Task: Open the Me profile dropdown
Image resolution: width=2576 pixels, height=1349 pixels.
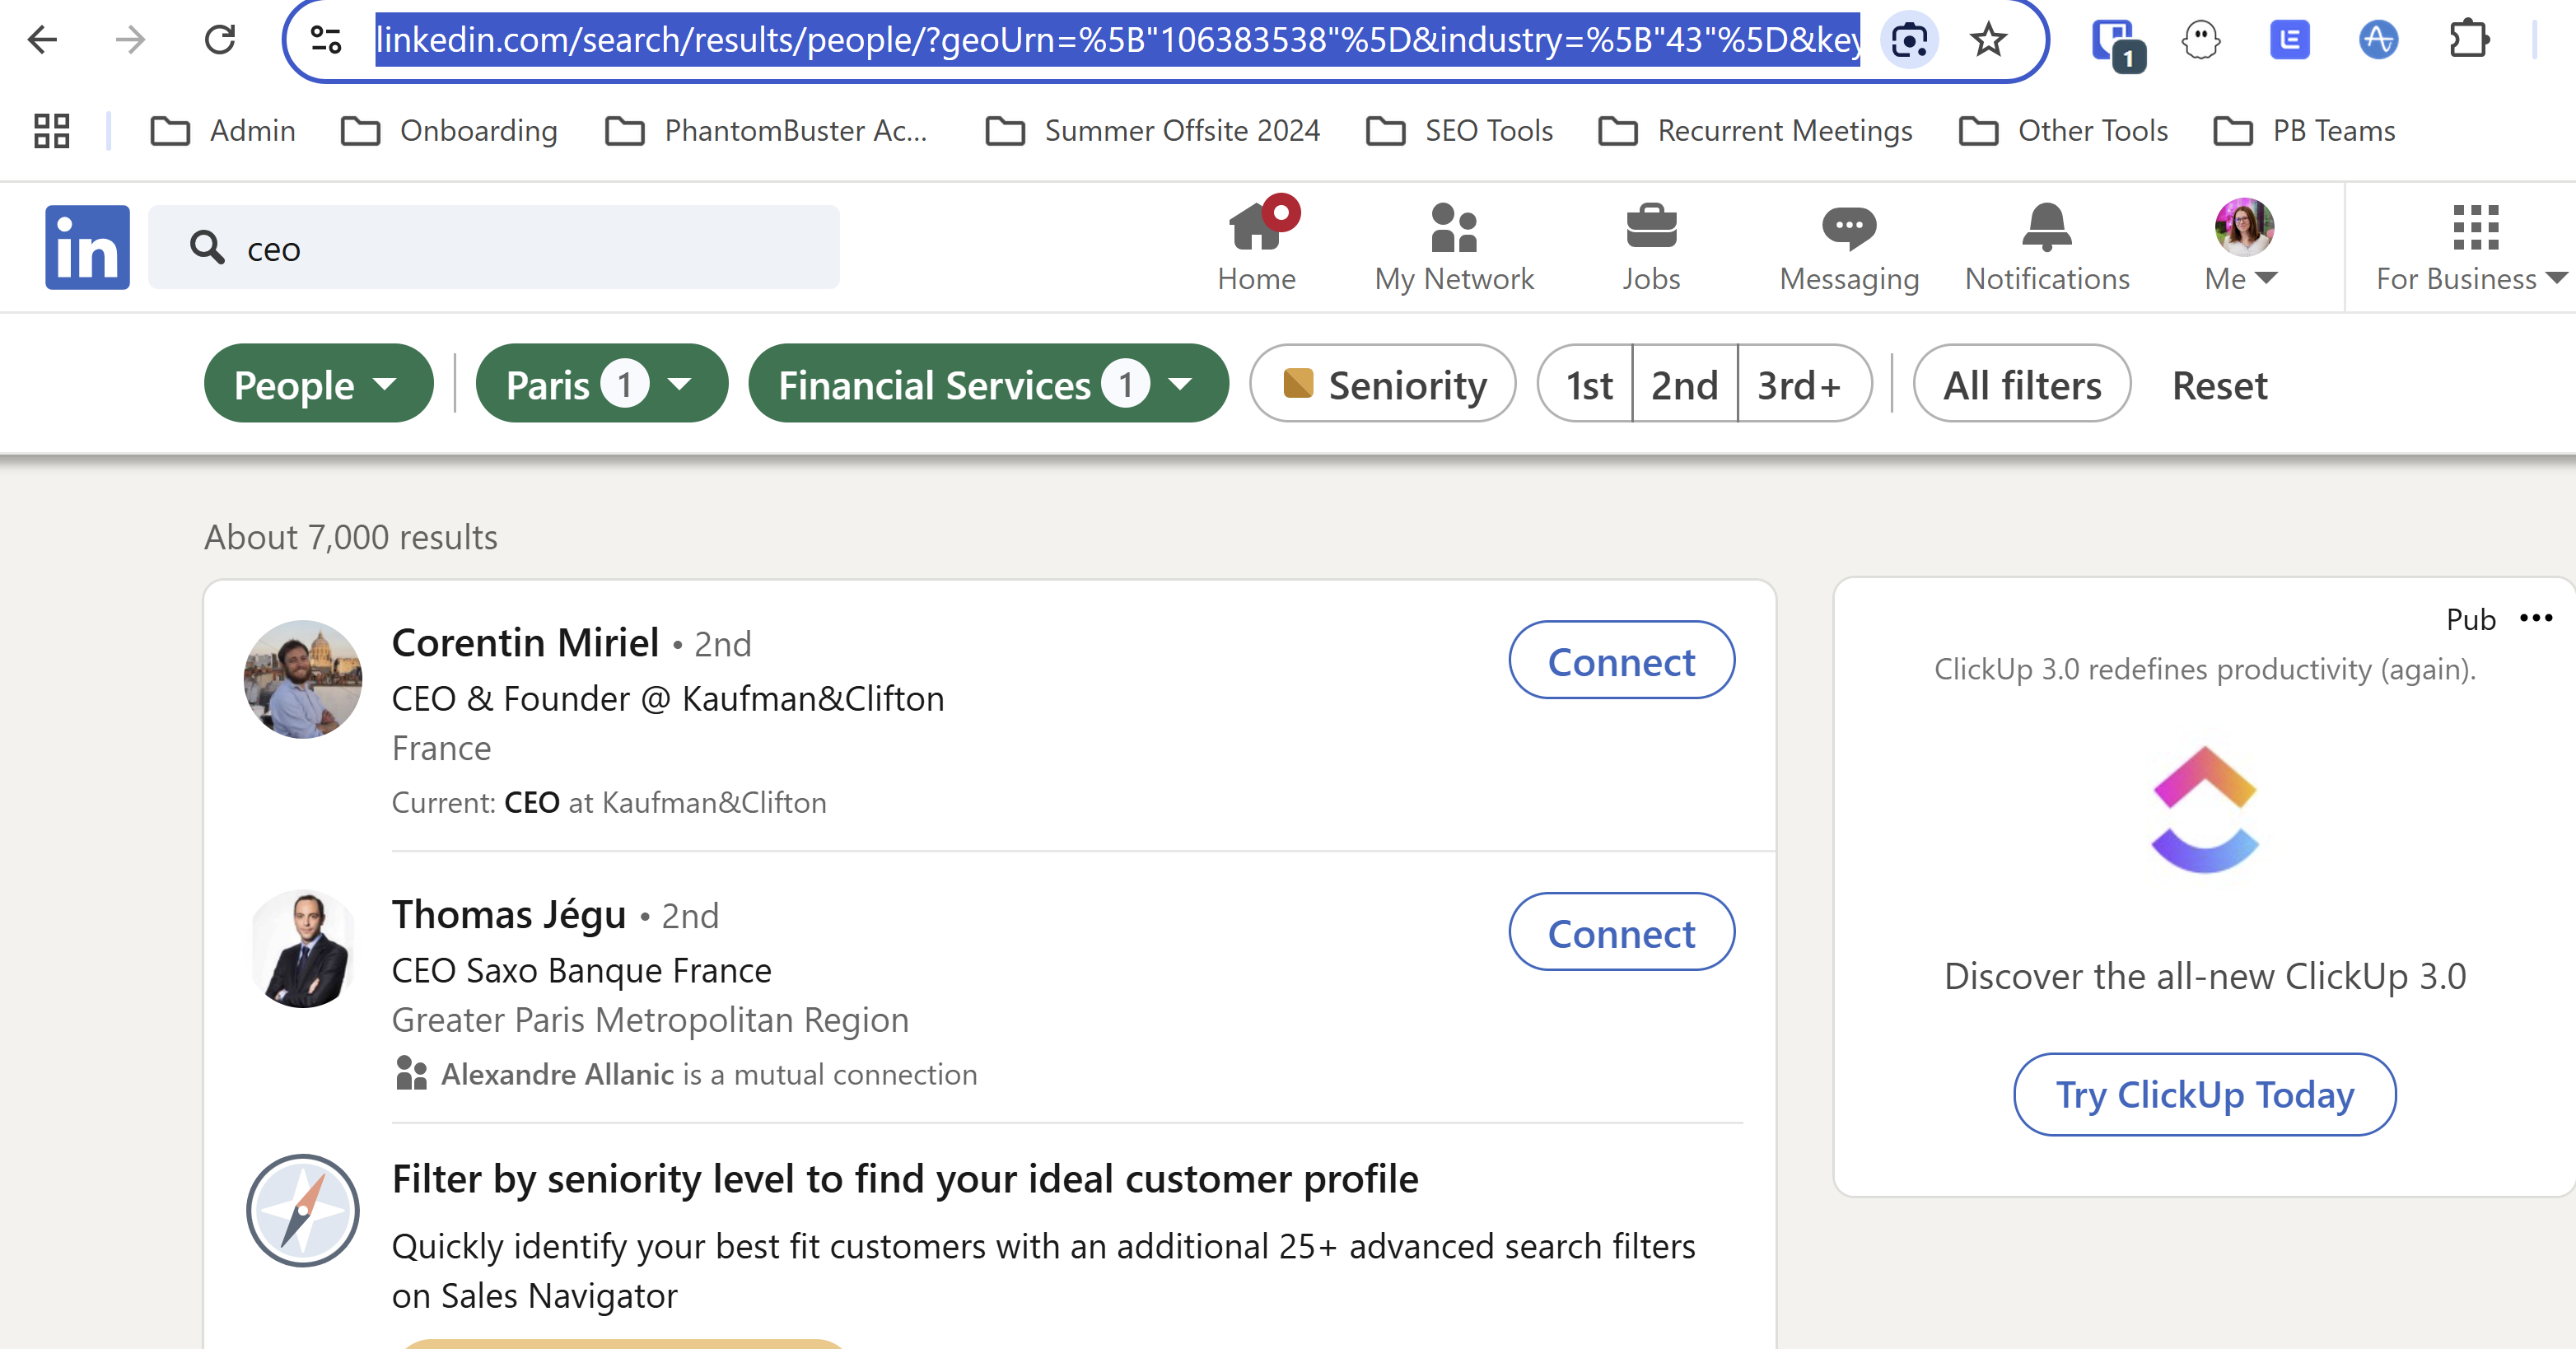Action: point(2242,246)
